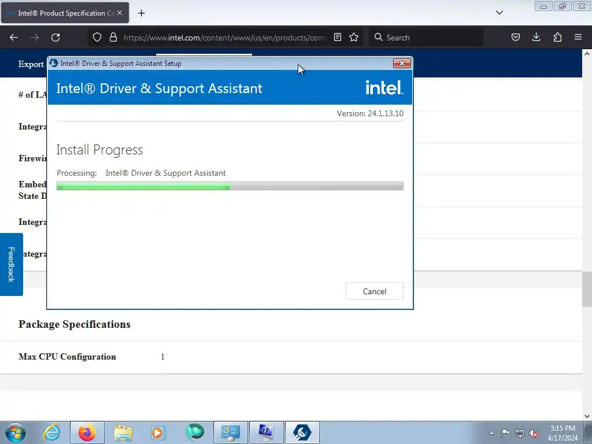Launch Internet Explorer from the taskbar

51,432
